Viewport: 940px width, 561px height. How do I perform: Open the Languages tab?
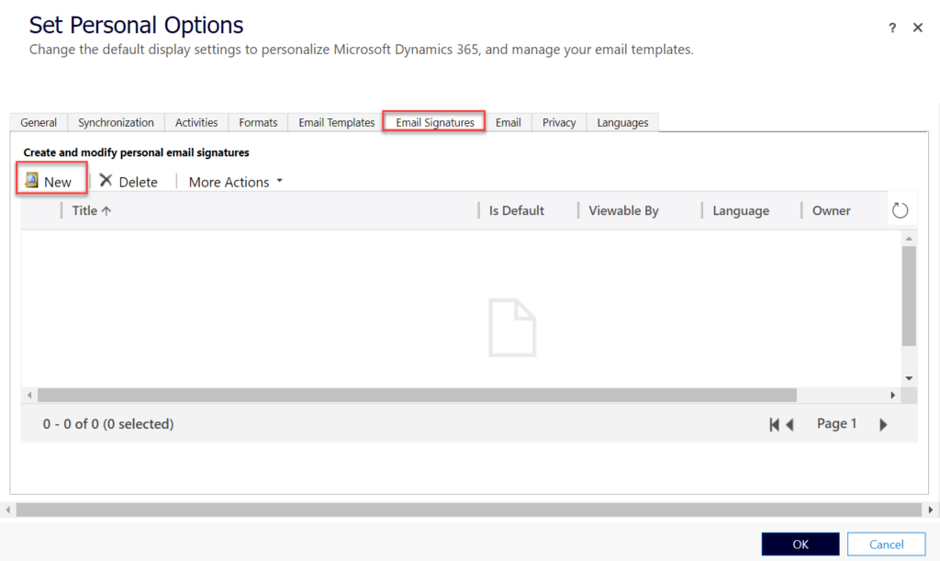pos(622,122)
